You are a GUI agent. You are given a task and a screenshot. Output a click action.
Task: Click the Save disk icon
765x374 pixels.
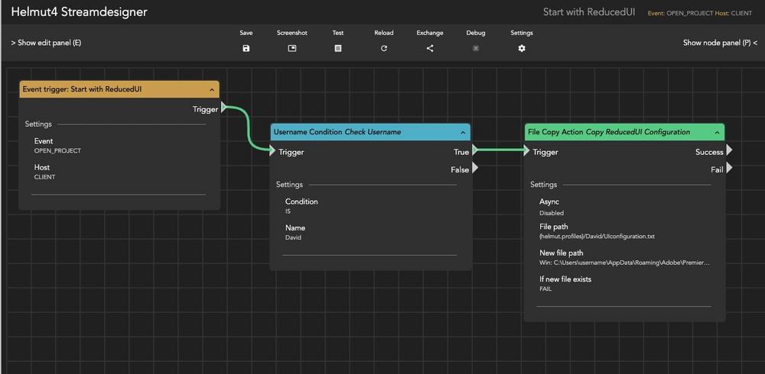point(246,48)
